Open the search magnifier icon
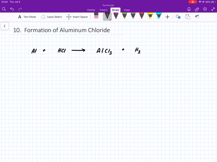The width and height of the screenshot is (217, 162). click(x=4, y=9)
